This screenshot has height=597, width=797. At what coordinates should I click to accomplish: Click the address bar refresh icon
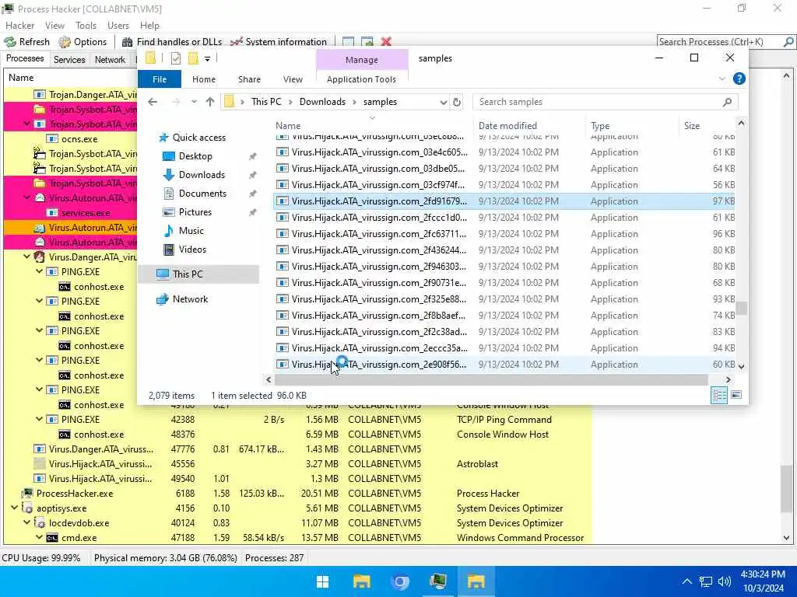pyautogui.click(x=457, y=102)
